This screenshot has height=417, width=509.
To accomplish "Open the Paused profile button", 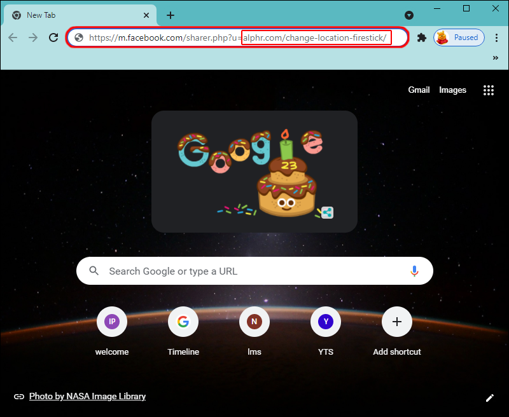I will (459, 38).
